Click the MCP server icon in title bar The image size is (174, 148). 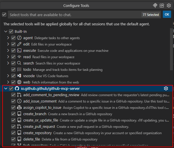(x=155, y=5)
